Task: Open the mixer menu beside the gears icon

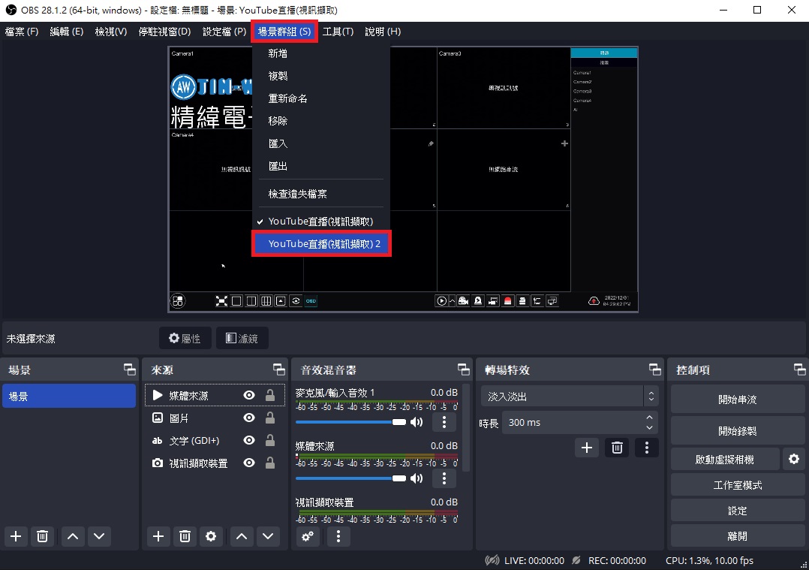Action: 338,536
